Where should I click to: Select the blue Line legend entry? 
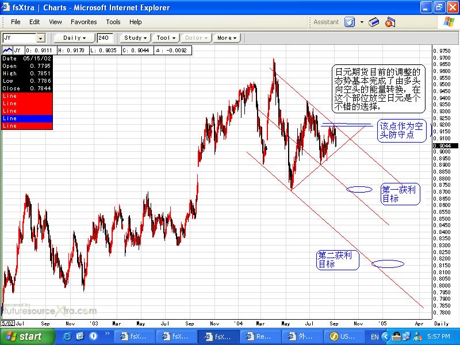pos(26,118)
